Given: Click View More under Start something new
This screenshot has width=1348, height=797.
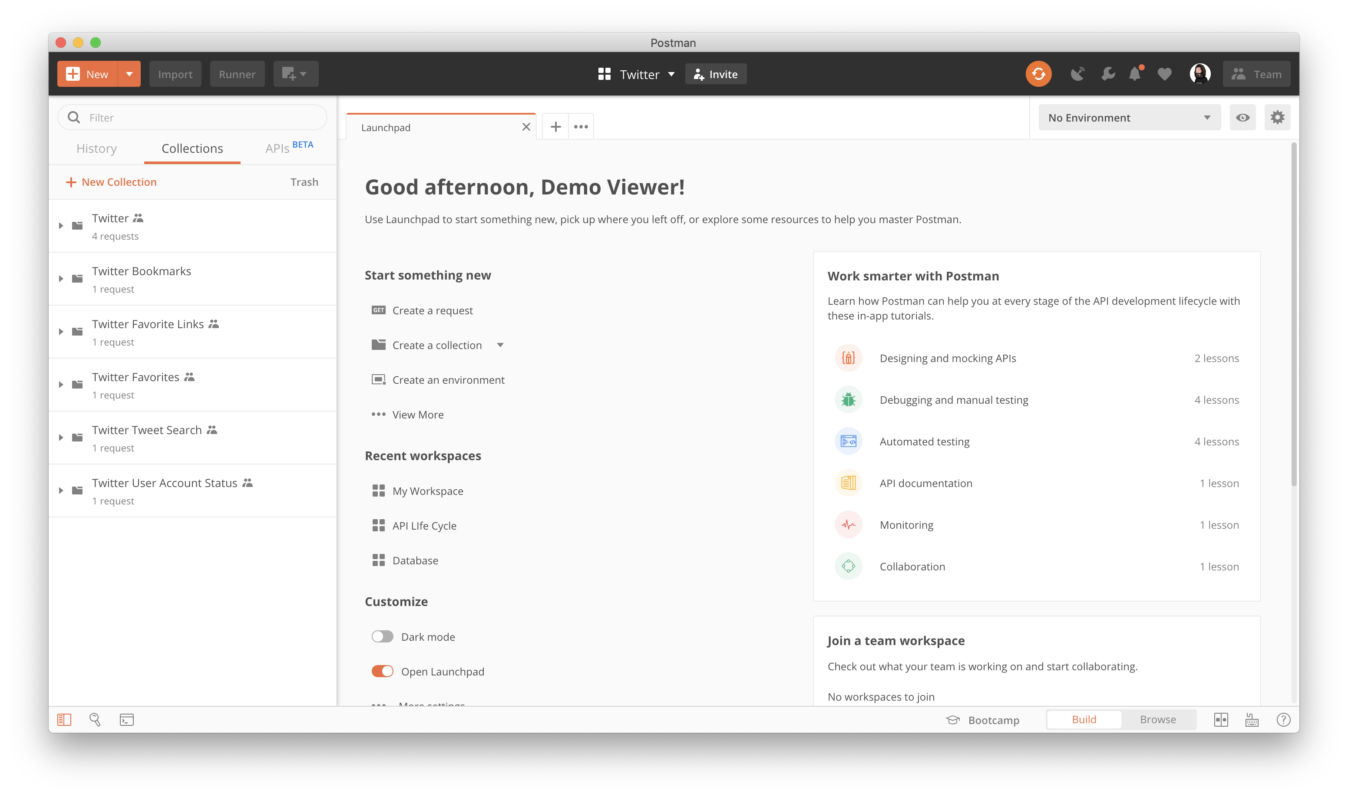Looking at the screenshot, I should click(x=408, y=415).
